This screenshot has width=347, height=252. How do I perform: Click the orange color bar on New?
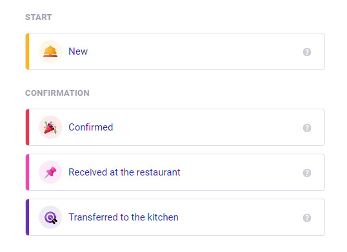[28, 51]
